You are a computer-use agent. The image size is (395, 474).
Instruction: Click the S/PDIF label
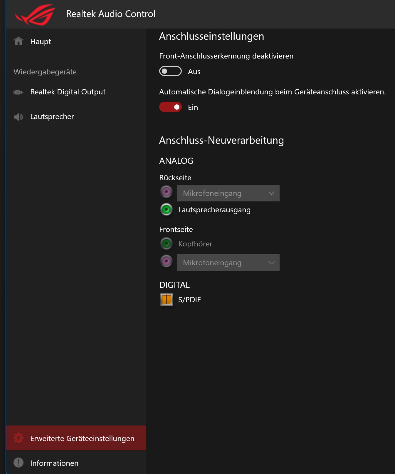pos(189,300)
